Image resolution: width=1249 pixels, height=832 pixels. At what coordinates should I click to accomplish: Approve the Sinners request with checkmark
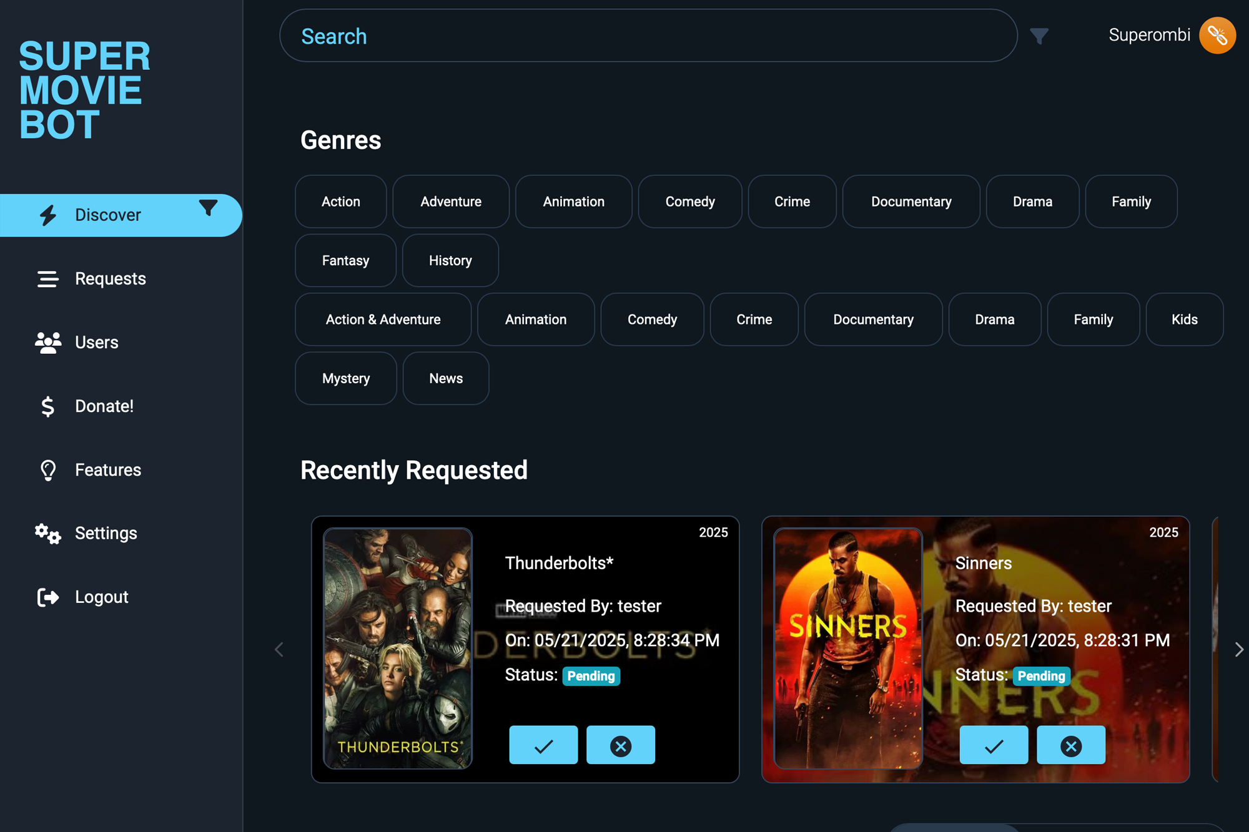tap(993, 745)
